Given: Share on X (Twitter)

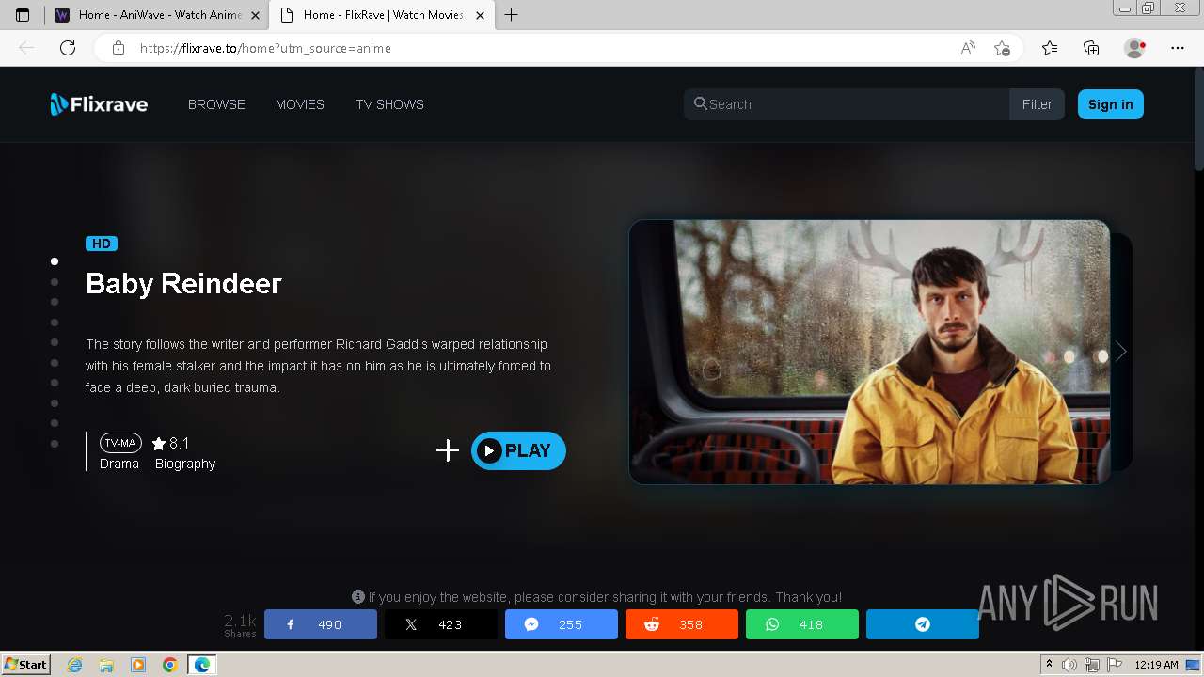Looking at the screenshot, I should [441, 624].
